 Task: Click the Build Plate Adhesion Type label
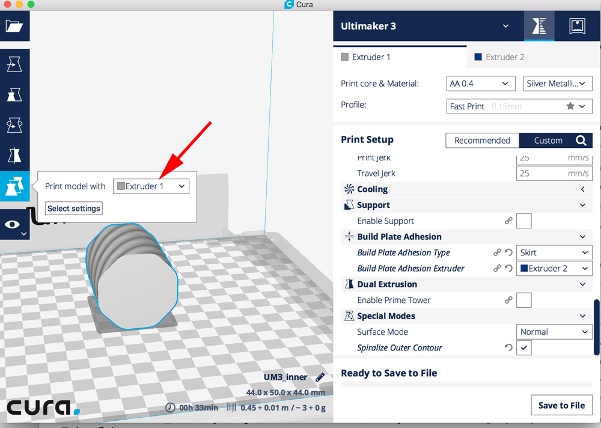pyautogui.click(x=404, y=252)
